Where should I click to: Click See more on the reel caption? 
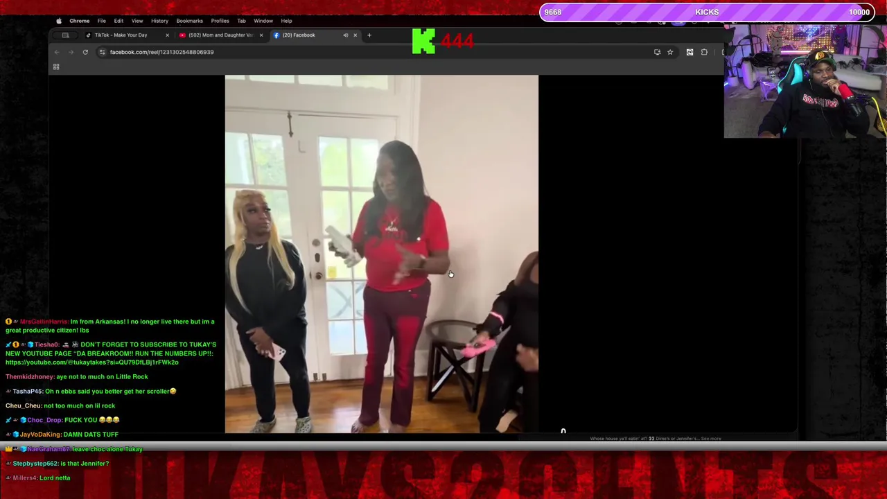(711, 439)
